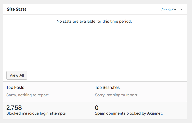The image size is (192, 123).
Task: Click the word 'Configure' underlined text
Action: click(x=168, y=10)
